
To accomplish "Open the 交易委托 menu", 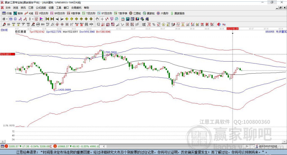I will [x=76, y=8].
